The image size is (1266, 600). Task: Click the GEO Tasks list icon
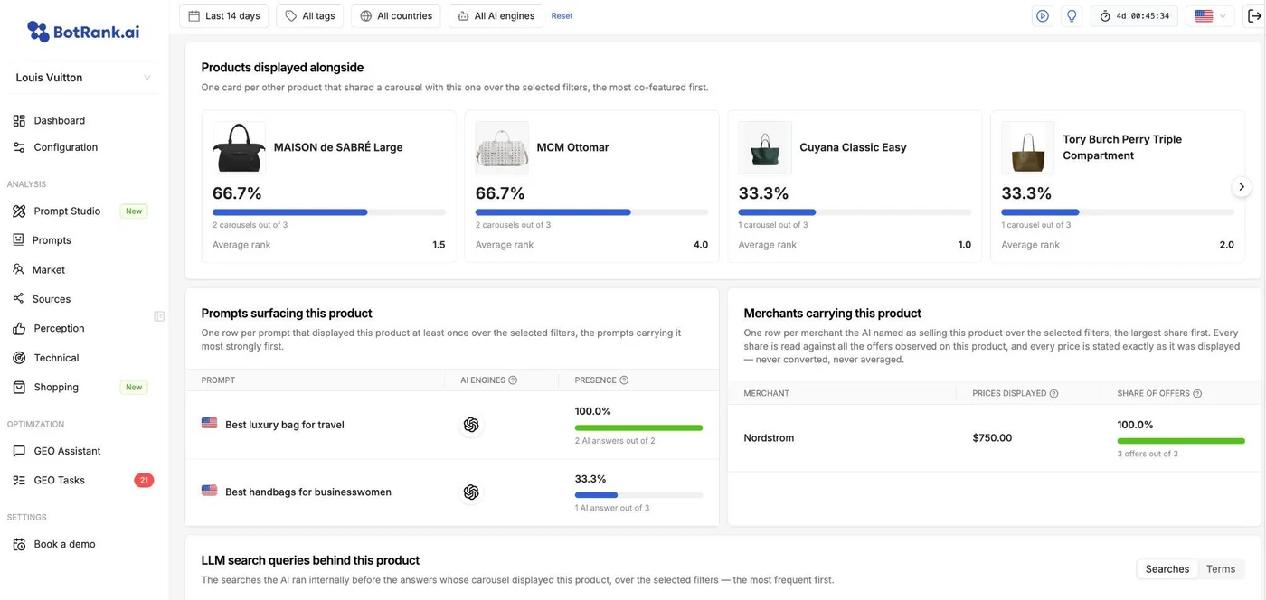pyautogui.click(x=18, y=480)
